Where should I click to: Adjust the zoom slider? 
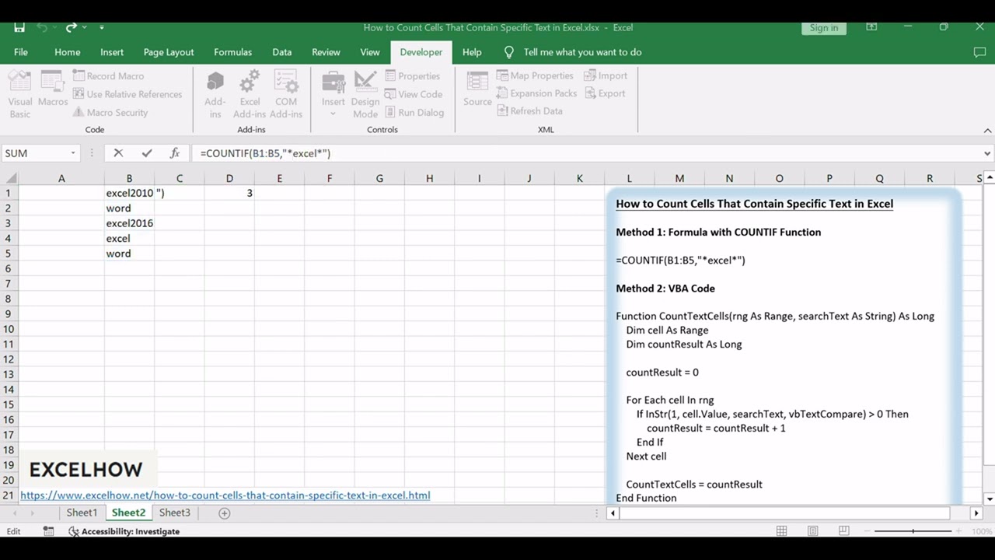[x=913, y=531]
